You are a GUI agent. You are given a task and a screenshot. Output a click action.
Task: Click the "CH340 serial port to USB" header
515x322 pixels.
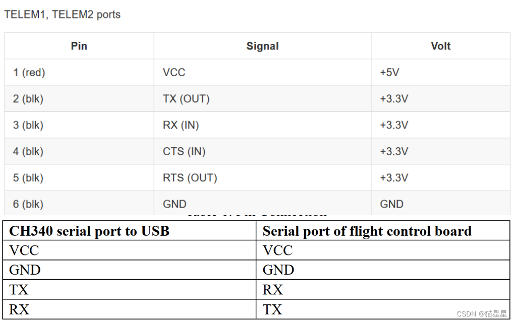pos(89,231)
